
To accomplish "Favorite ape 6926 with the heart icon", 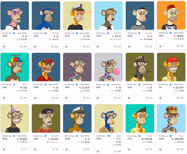I will (x=21, y=47).
